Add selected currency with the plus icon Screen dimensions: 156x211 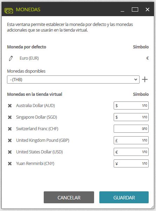145,79
